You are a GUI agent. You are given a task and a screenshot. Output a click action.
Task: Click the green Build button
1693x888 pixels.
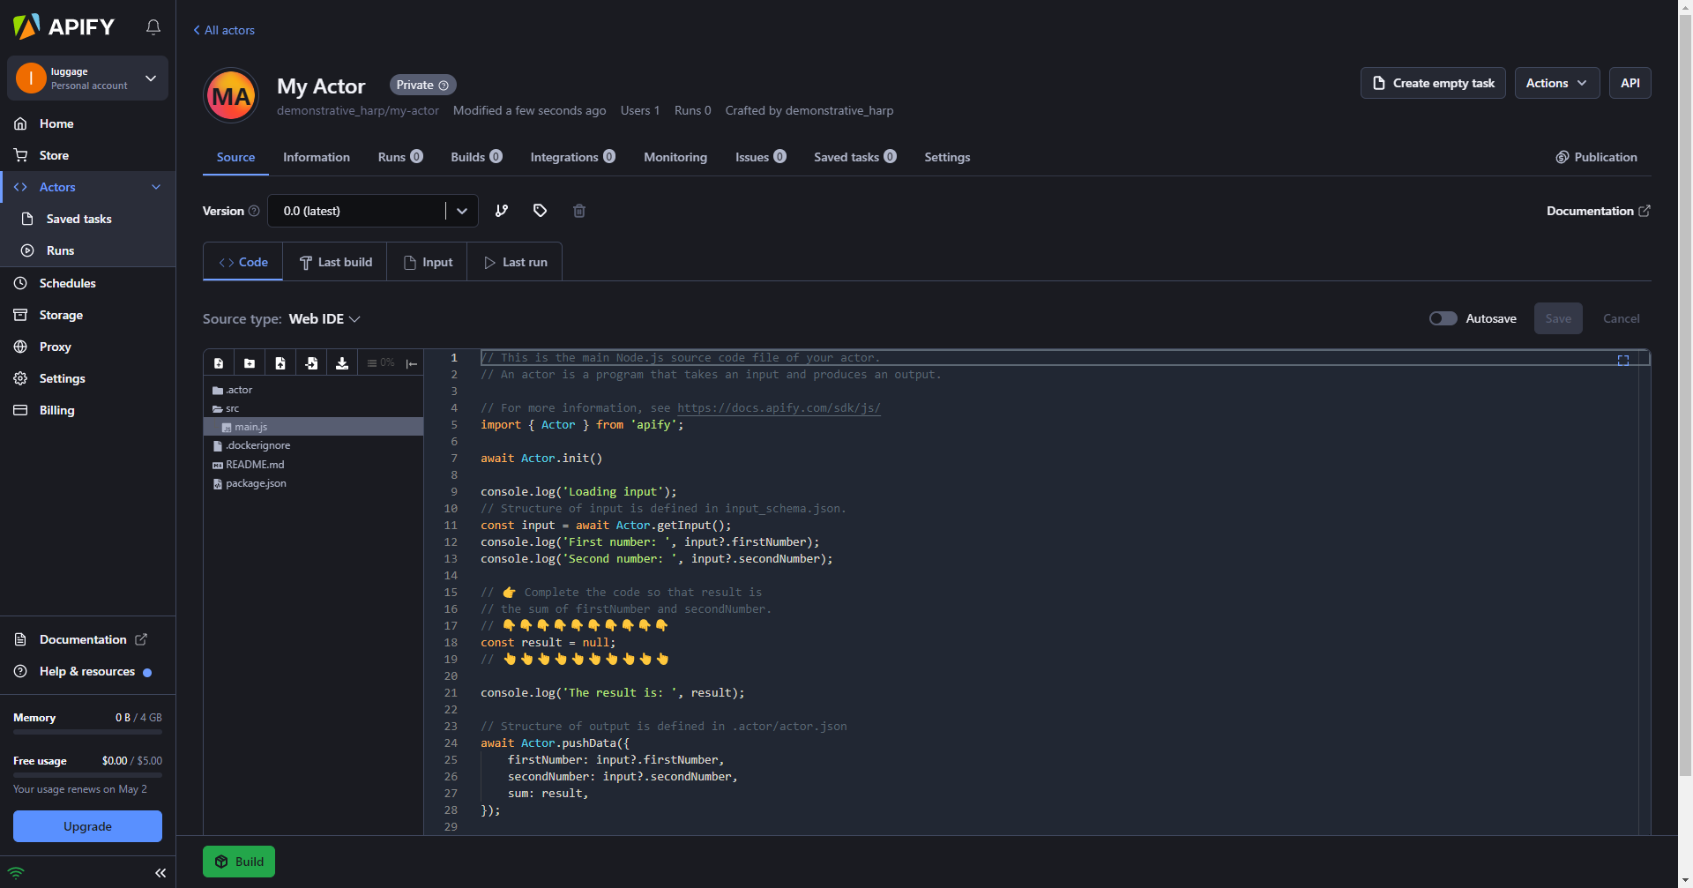point(239,862)
